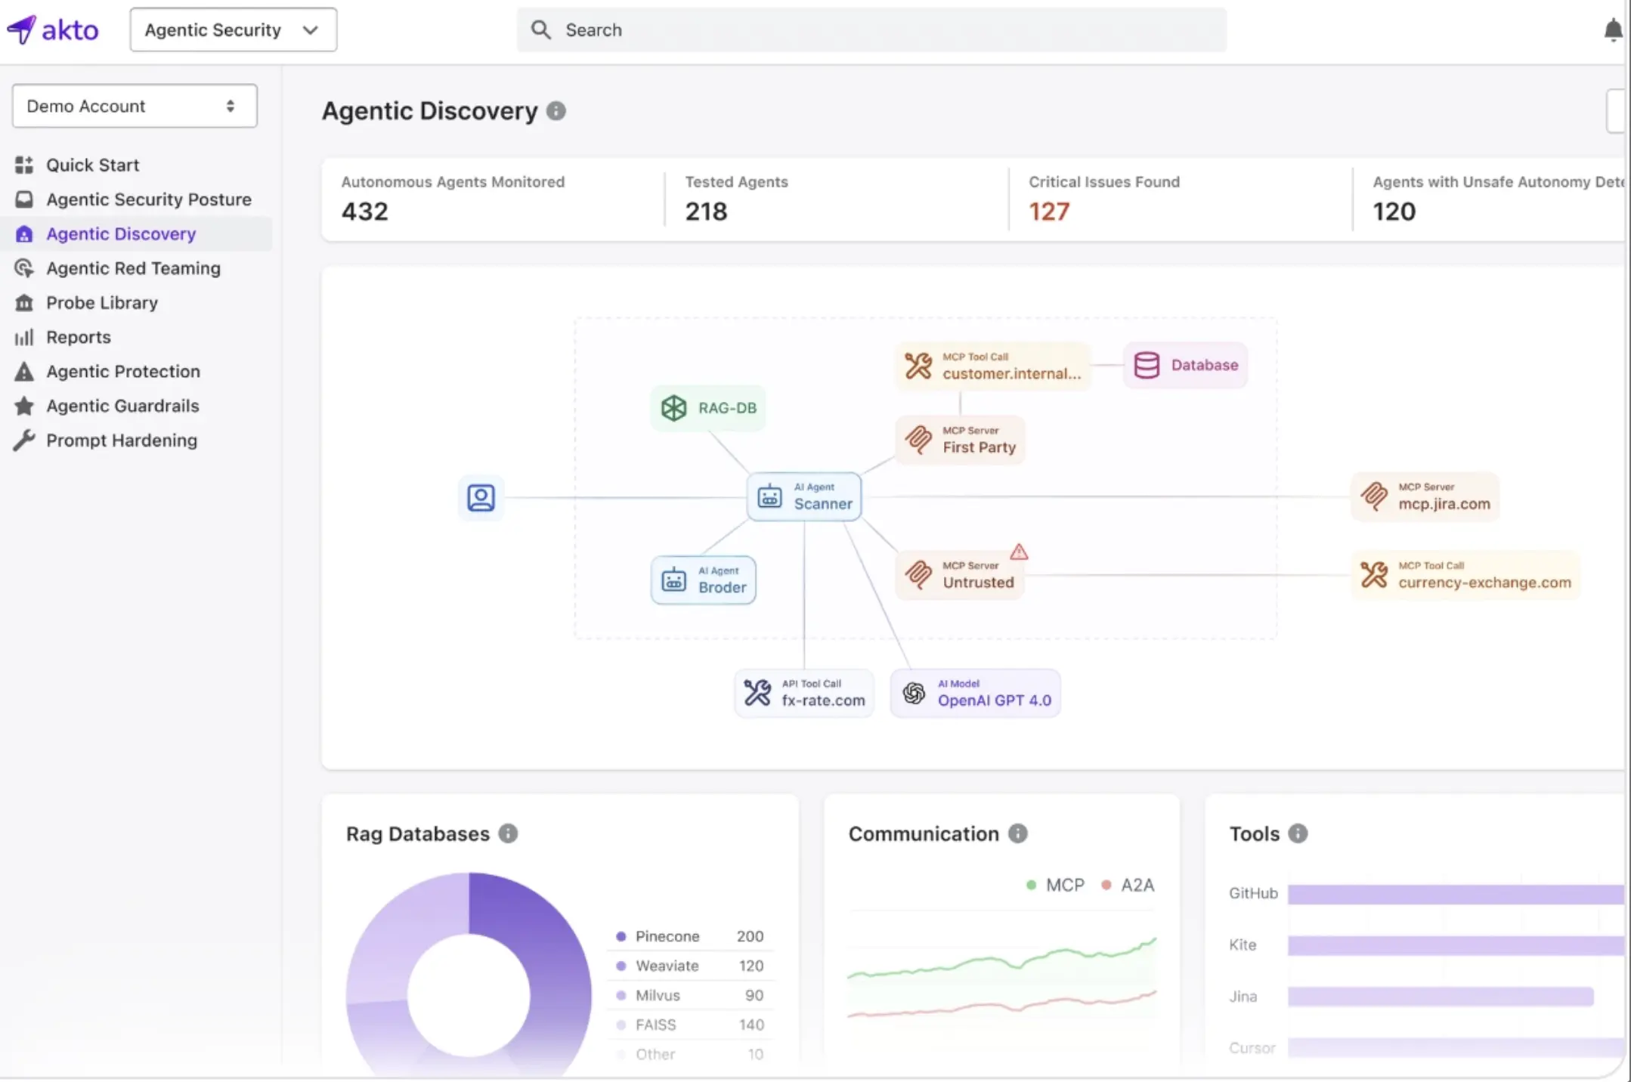
Task: Click Autonomous Agents Monitored value 432
Action: (365, 212)
